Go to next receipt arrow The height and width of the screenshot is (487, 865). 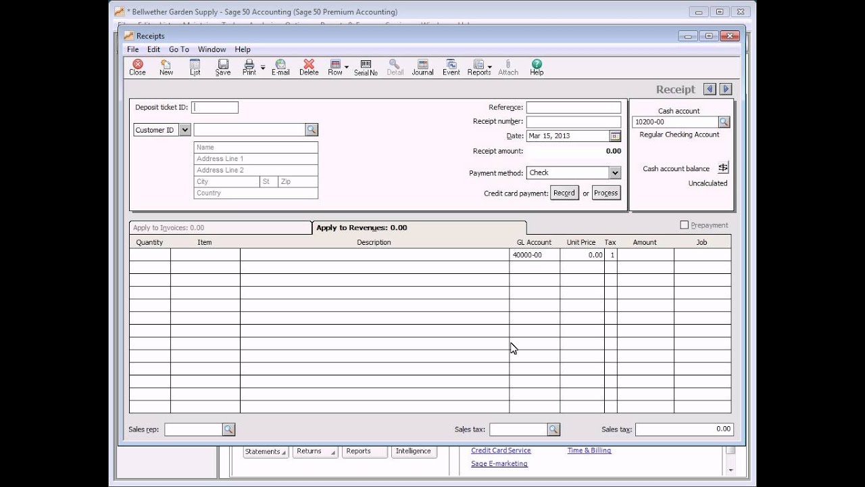coord(726,89)
